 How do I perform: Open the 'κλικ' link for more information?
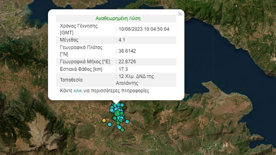tap(78, 91)
